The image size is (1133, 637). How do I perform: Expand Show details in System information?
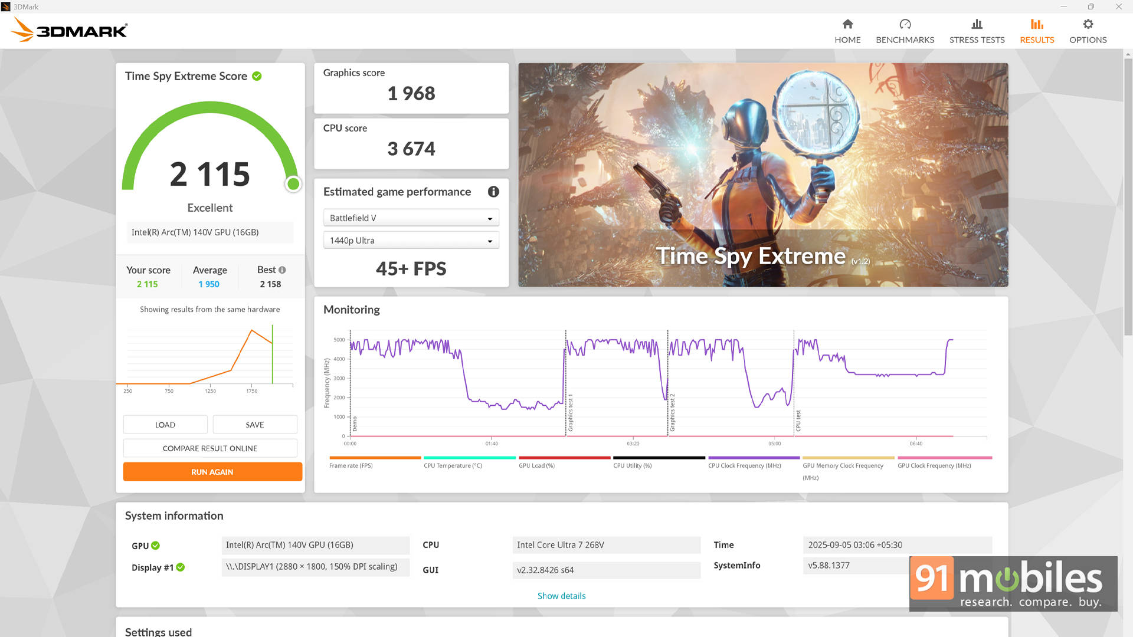point(561,596)
